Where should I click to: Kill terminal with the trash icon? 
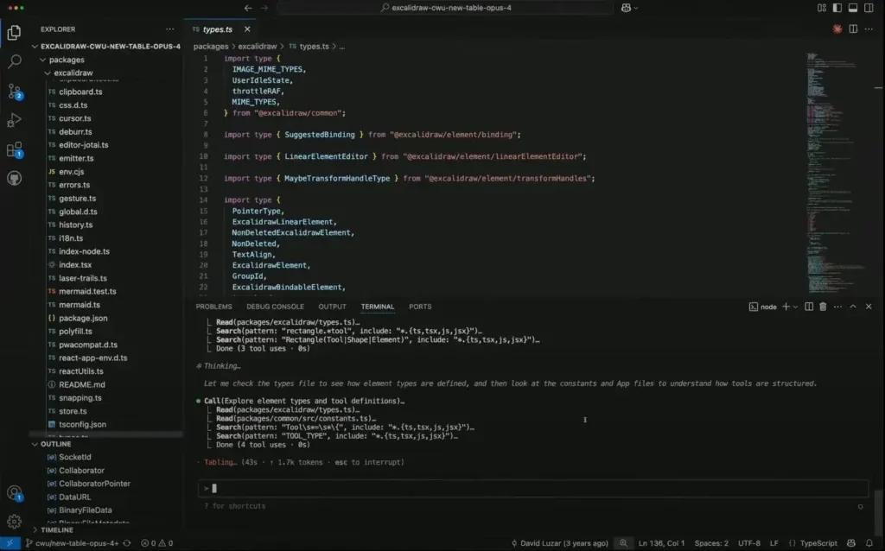(x=823, y=307)
